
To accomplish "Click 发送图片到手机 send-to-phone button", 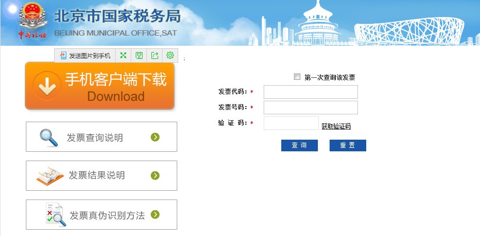I will (85, 55).
